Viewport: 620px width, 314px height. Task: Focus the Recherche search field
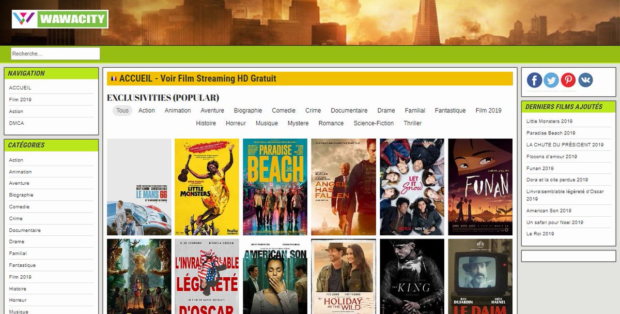coord(55,54)
